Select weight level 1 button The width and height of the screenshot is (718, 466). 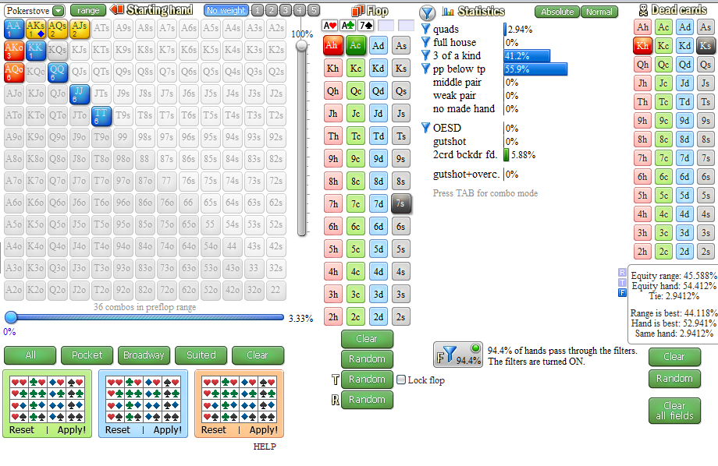click(x=258, y=10)
